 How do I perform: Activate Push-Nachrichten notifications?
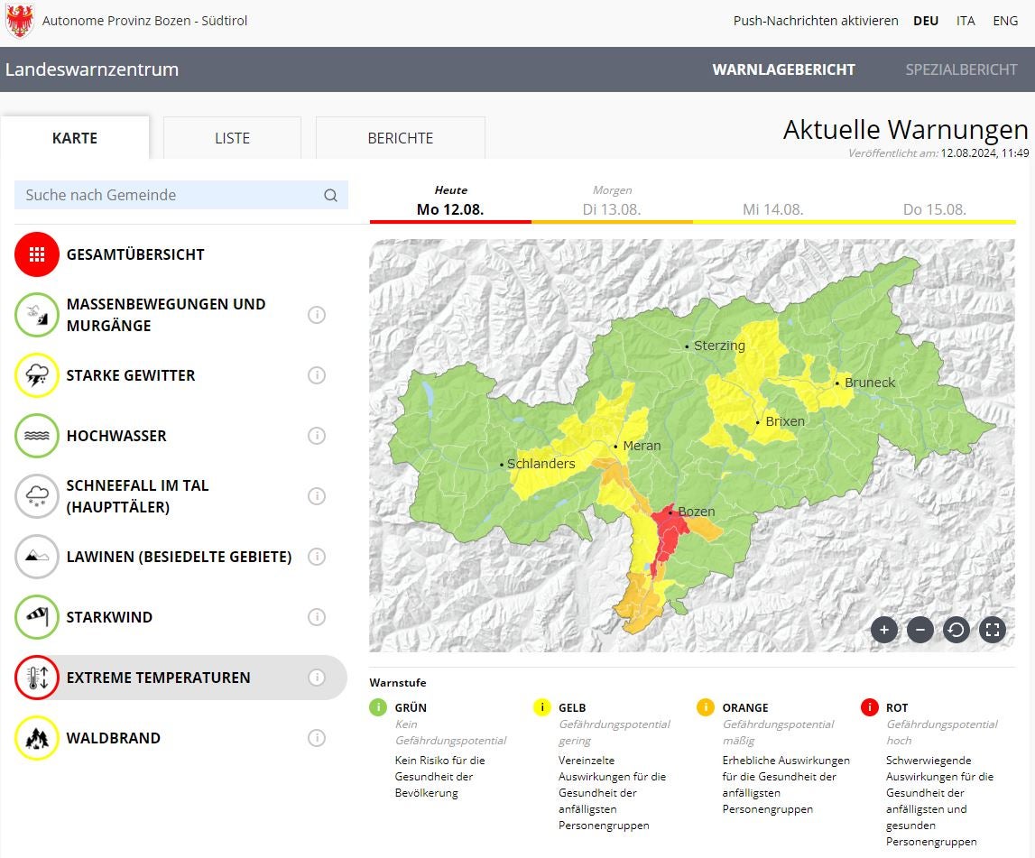tap(815, 21)
